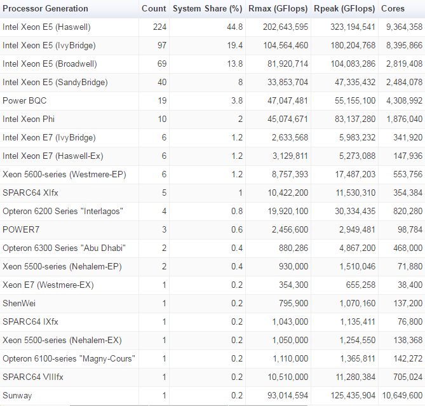Sort by Rpeak (GFlops) column header
This screenshot has width=425, height=406.
pos(344,9)
